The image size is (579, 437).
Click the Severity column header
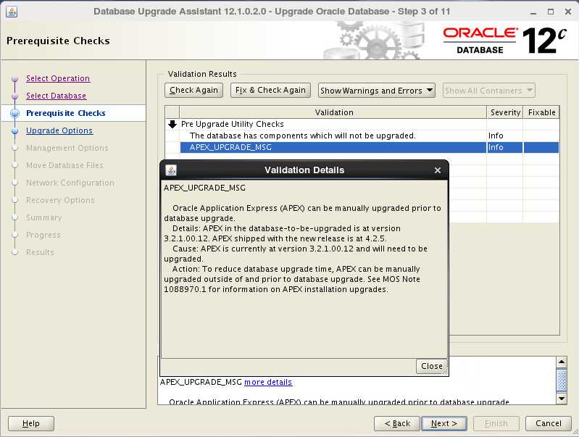pyautogui.click(x=505, y=112)
